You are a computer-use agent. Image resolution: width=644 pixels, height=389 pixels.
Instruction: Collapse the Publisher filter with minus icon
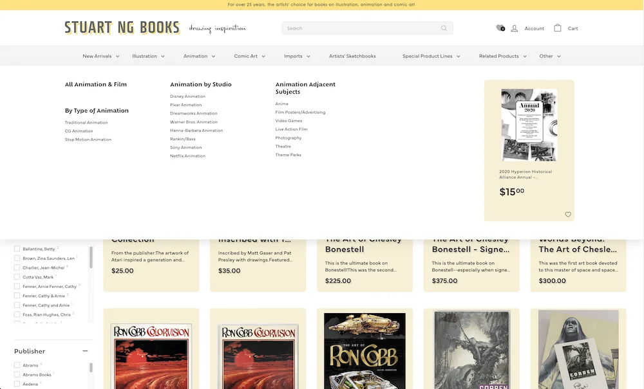point(85,351)
